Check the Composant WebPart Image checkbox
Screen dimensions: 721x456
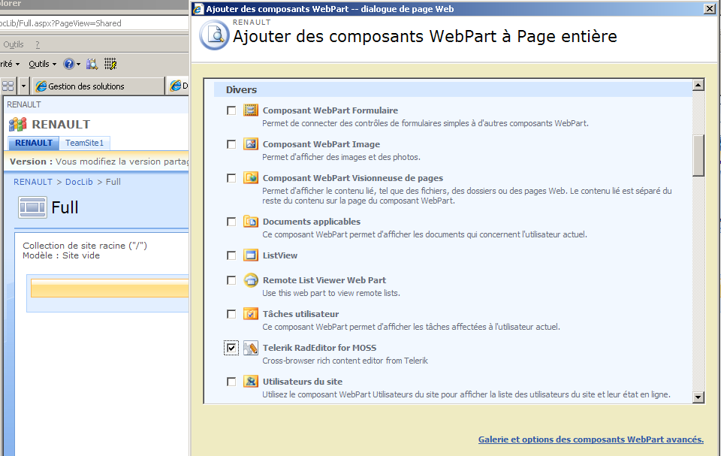click(231, 144)
